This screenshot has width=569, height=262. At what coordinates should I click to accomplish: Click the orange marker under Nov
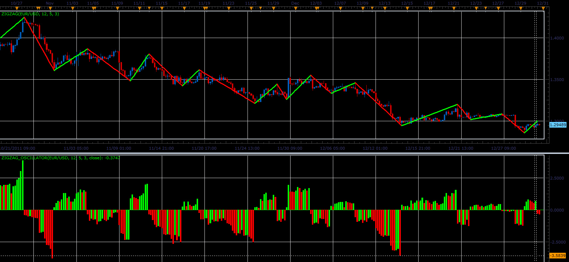tap(50, 9)
